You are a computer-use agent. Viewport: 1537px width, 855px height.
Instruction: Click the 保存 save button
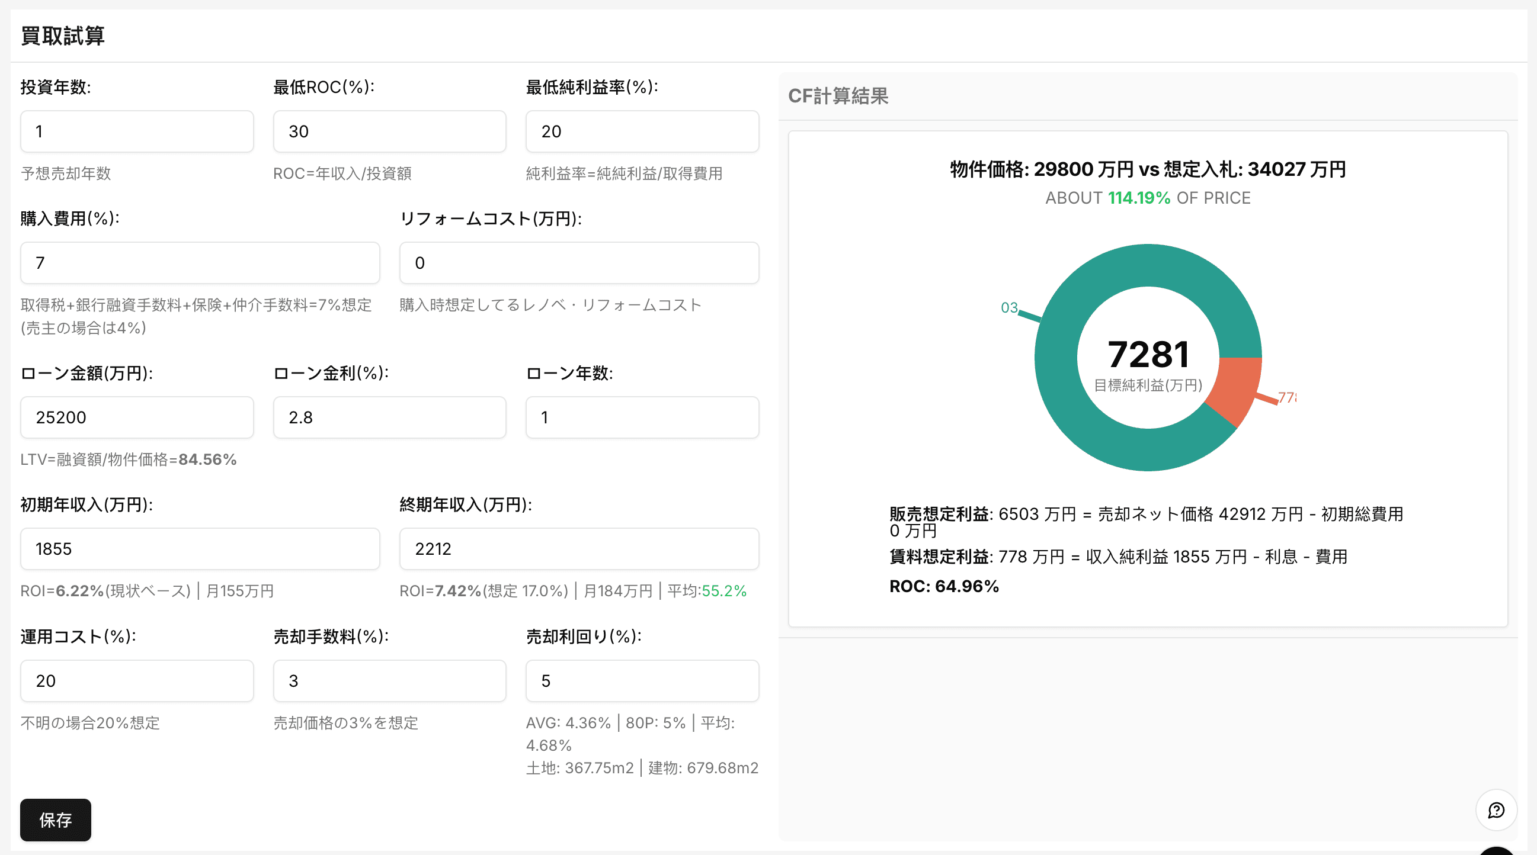(56, 820)
